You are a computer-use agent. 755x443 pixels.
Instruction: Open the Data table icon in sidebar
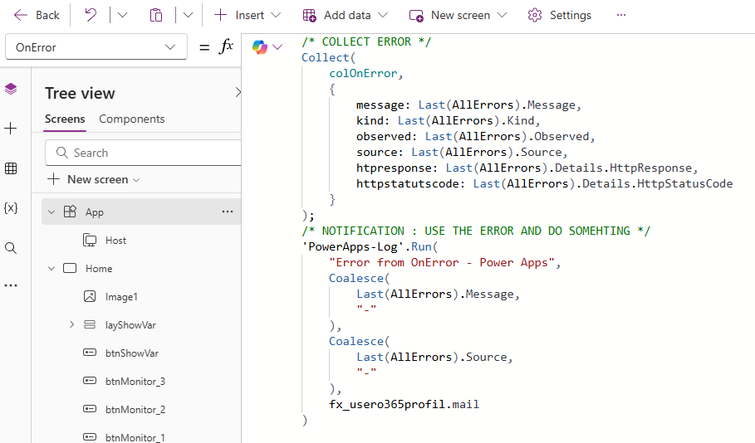click(11, 168)
